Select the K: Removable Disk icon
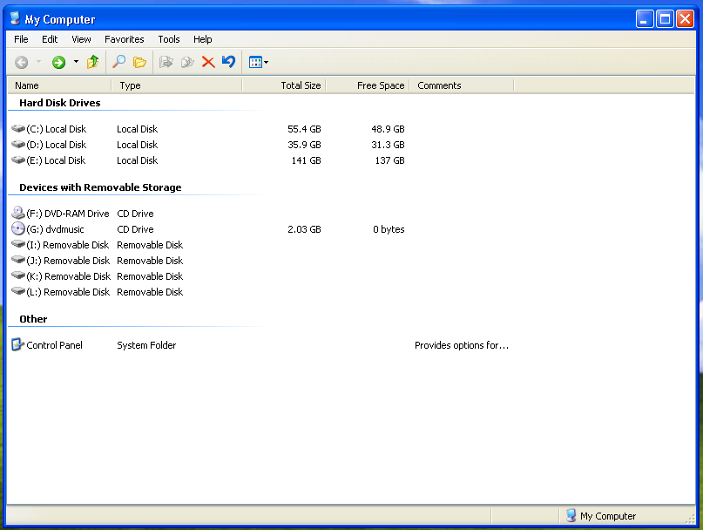Image resolution: width=703 pixels, height=530 pixels. (18, 276)
